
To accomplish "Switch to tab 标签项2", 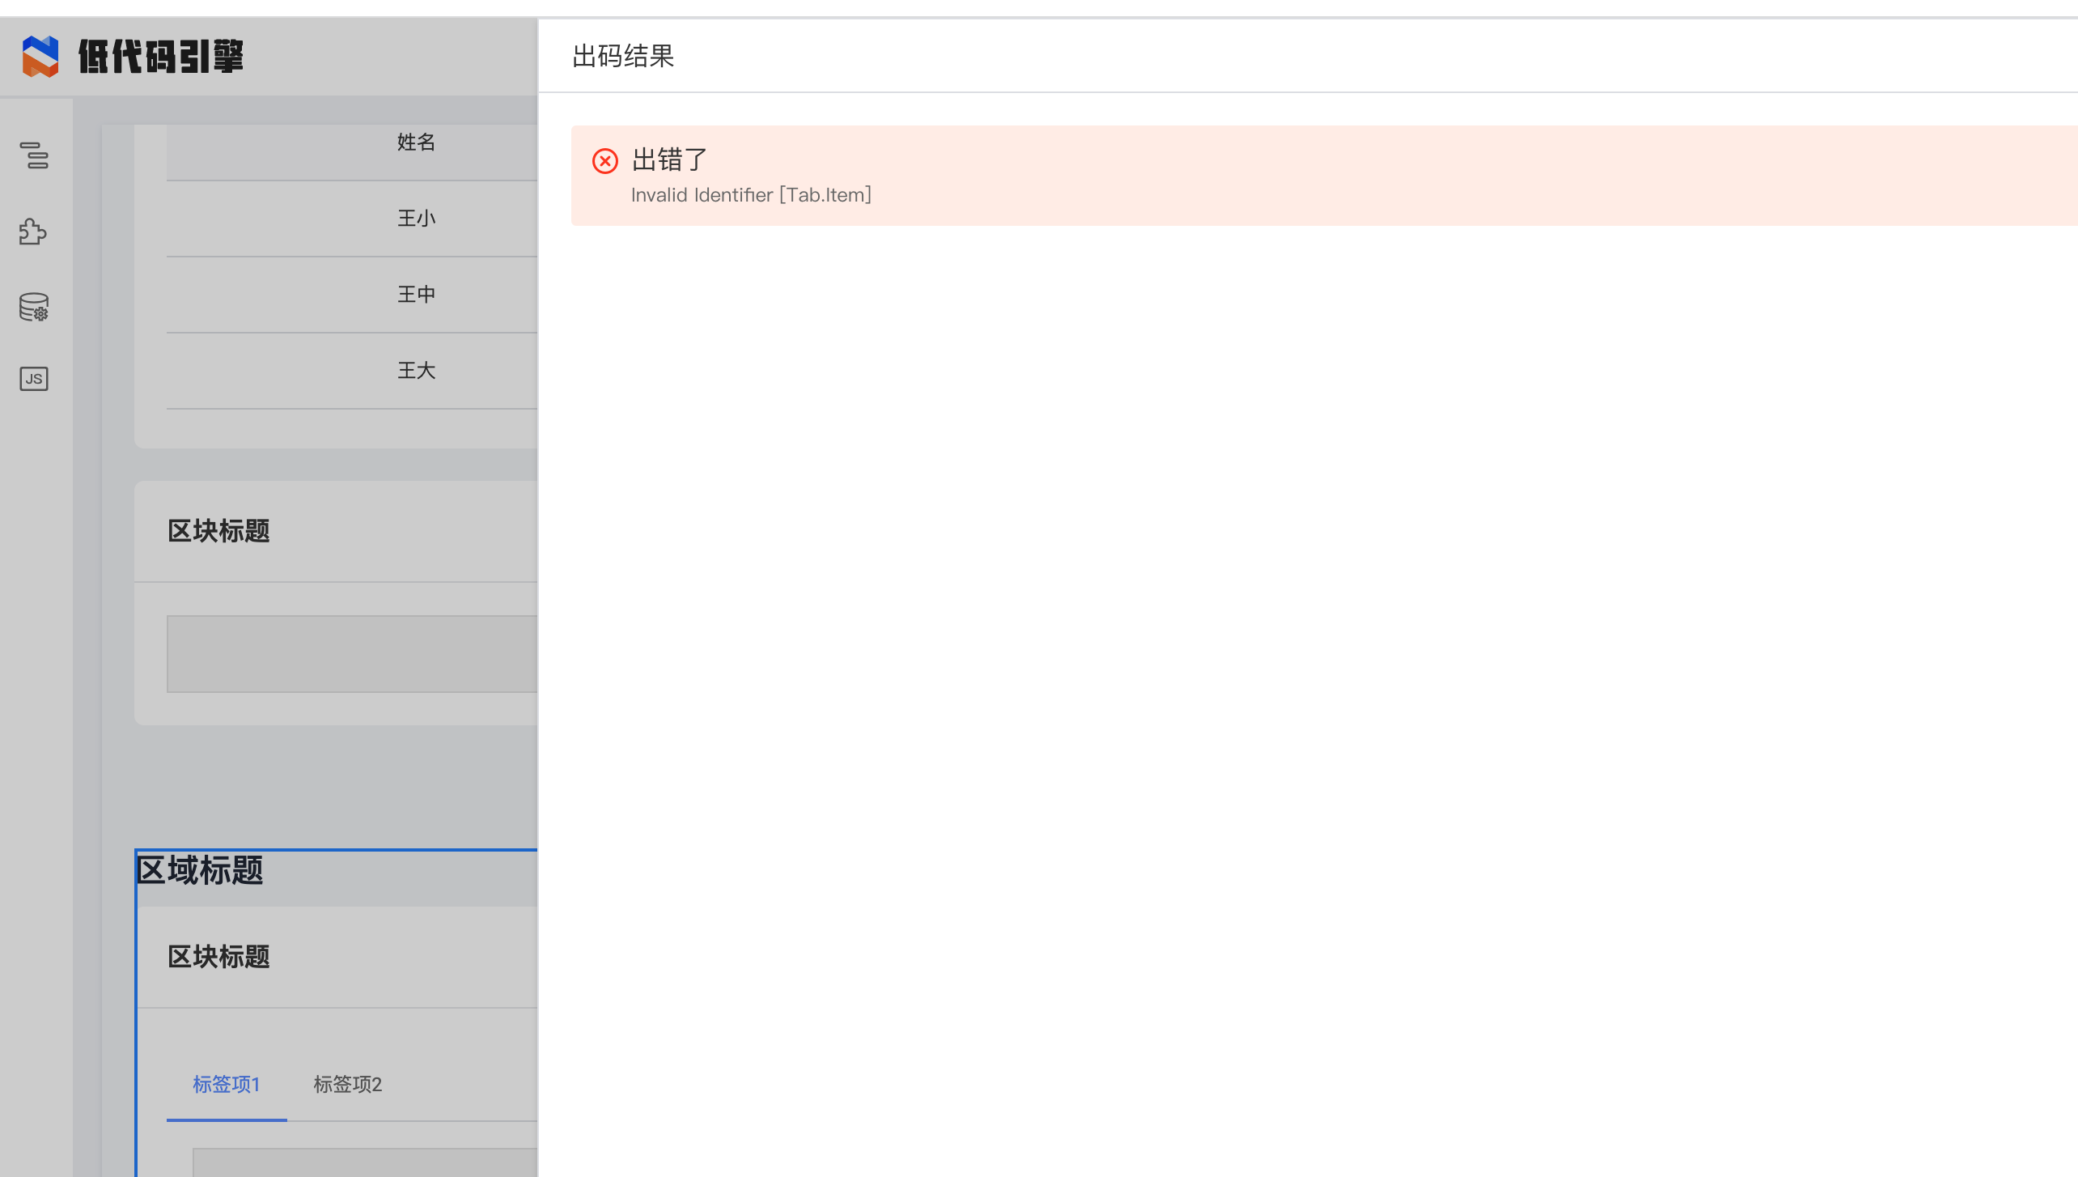I will pos(346,1085).
